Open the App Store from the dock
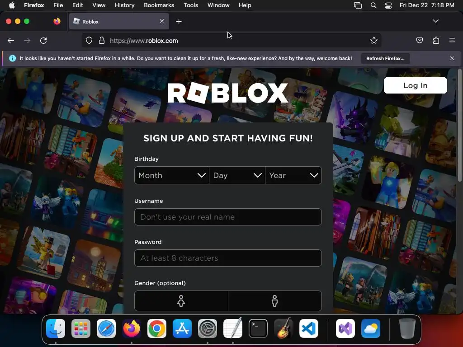 point(182,328)
